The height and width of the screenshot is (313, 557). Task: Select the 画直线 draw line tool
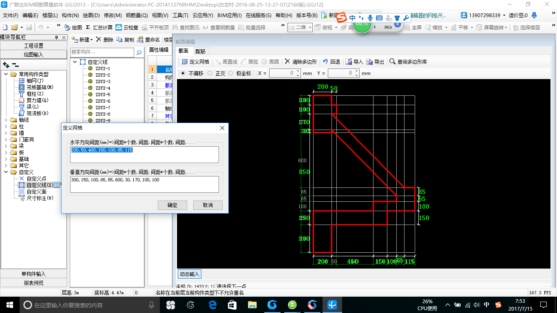(x=226, y=62)
